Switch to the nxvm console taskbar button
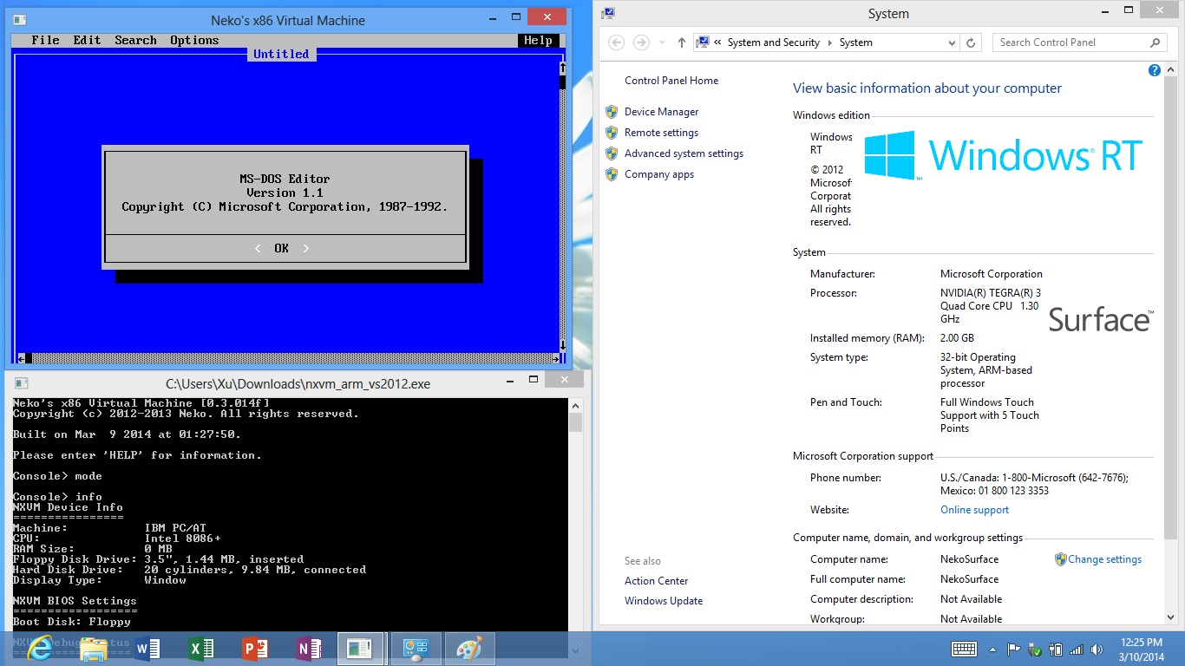The image size is (1185, 666). 360,648
